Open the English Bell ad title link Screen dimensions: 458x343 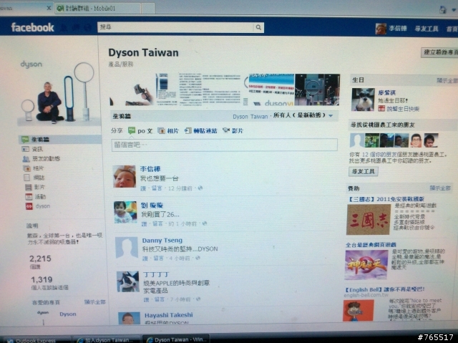pyautogui.click(x=384, y=289)
